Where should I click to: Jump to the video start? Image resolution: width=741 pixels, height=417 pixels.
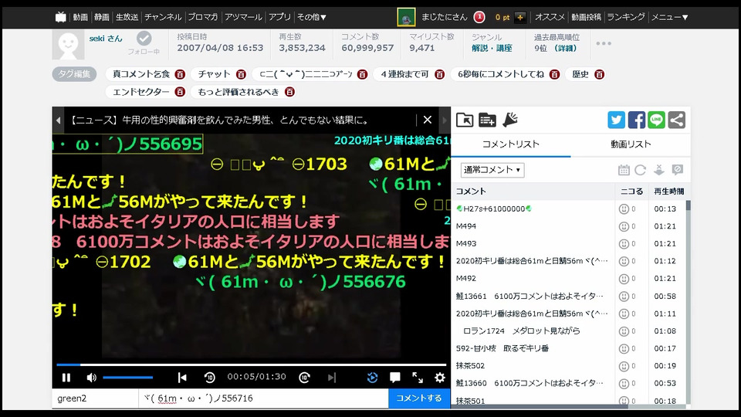tap(182, 378)
